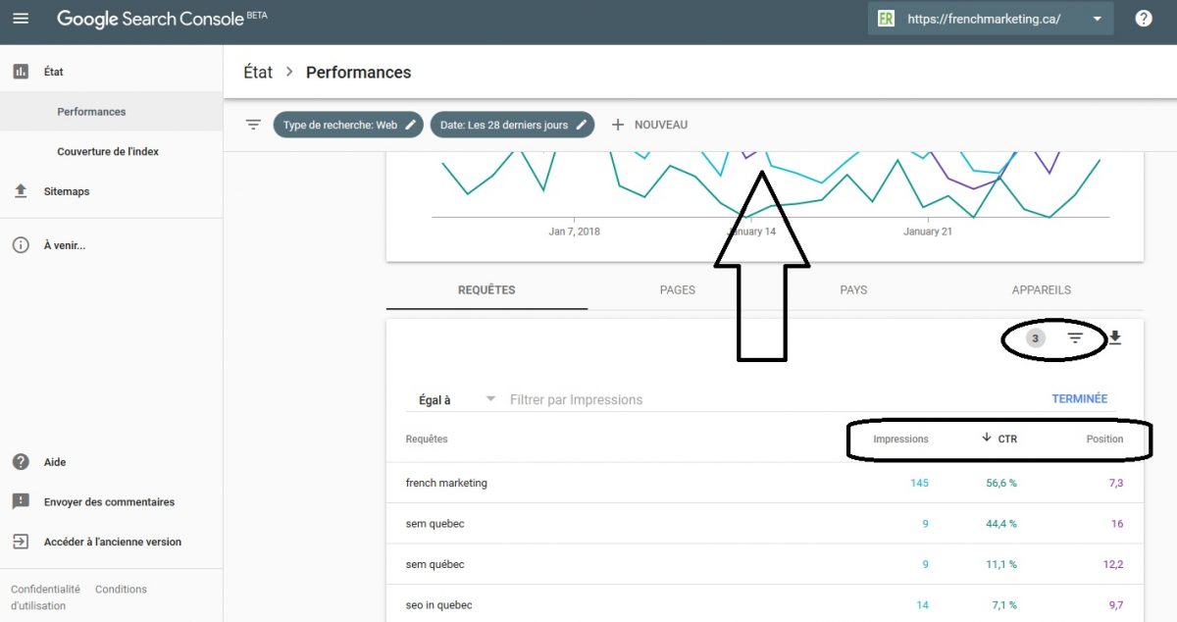
Task: Click the filter list icon in filter bar
Action: click(253, 125)
